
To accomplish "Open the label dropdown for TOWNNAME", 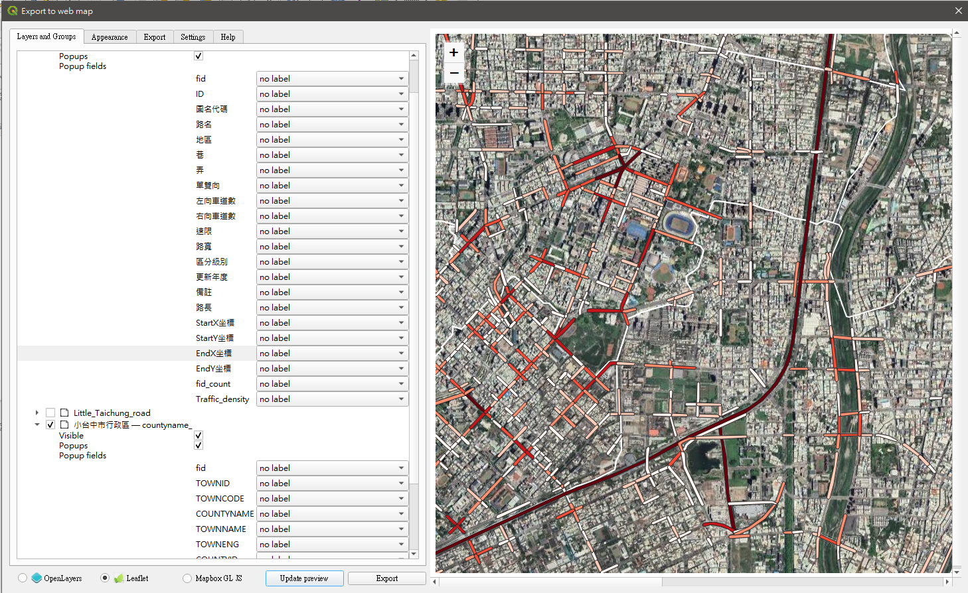I will [x=401, y=529].
